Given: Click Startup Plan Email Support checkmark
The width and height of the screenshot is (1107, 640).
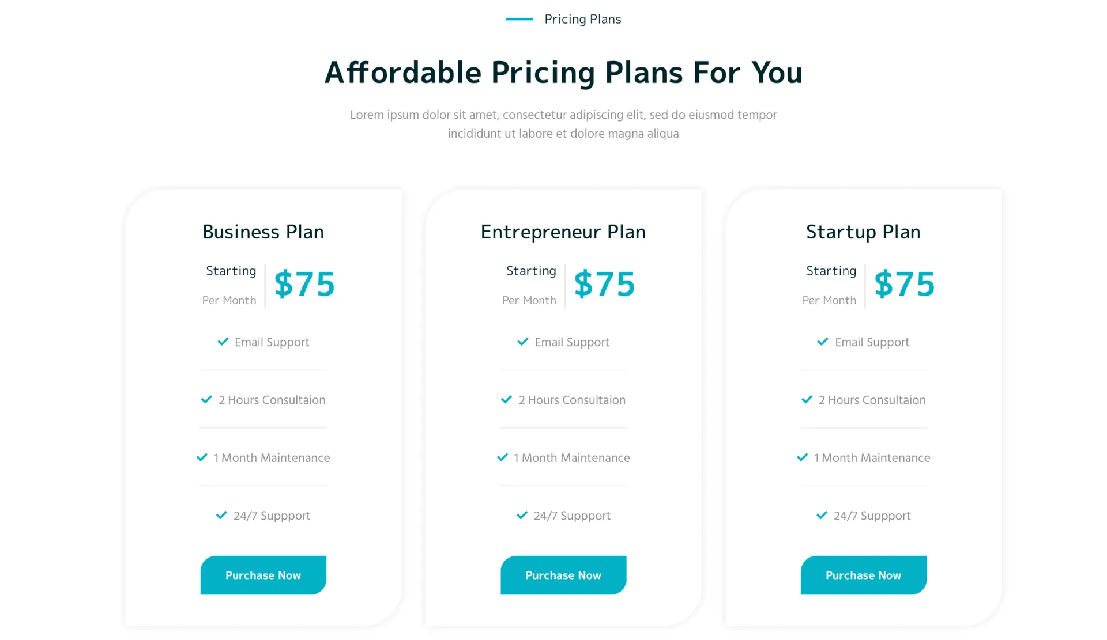Looking at the screenshot, I should click(823, 342).
